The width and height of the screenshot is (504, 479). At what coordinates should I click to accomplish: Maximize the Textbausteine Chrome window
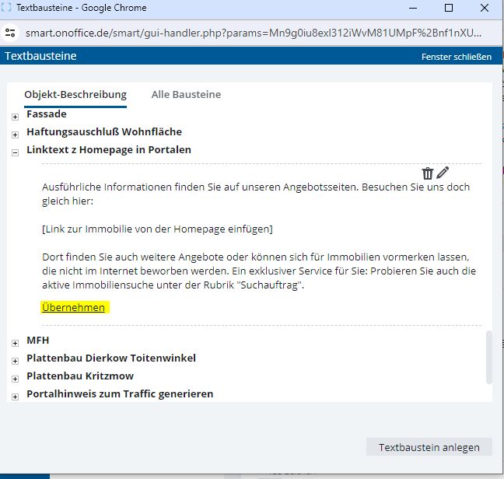(449, 8)
